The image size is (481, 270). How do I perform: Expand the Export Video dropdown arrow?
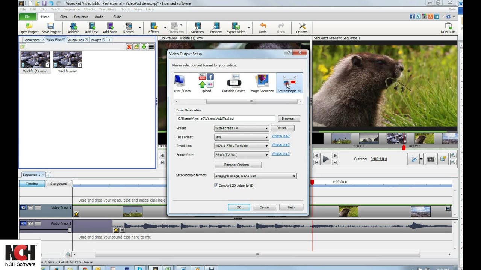click(x=249, y=27)
